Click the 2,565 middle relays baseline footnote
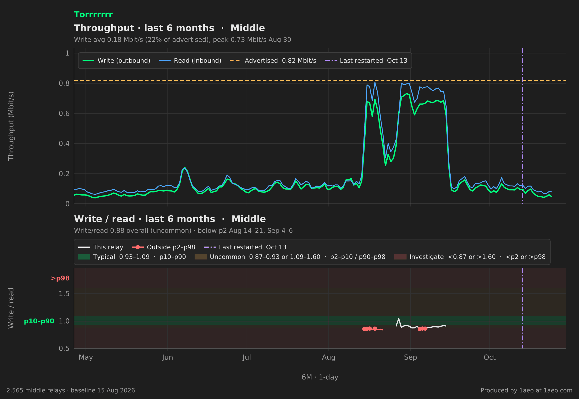579x399 pixels. pos(71,390)
